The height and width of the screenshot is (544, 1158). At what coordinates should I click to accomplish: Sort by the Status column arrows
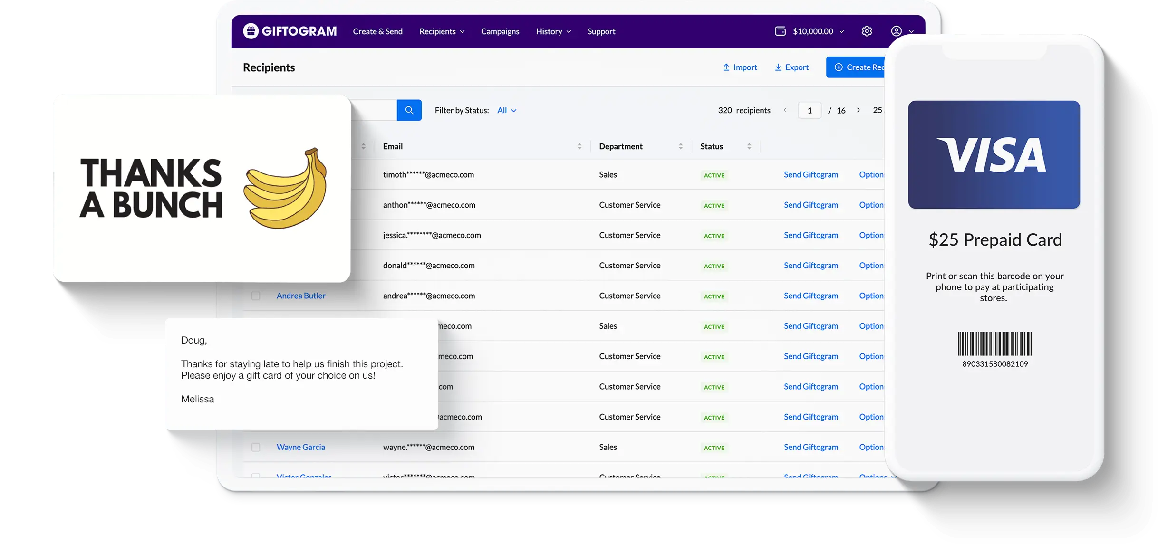coord(749,146)
